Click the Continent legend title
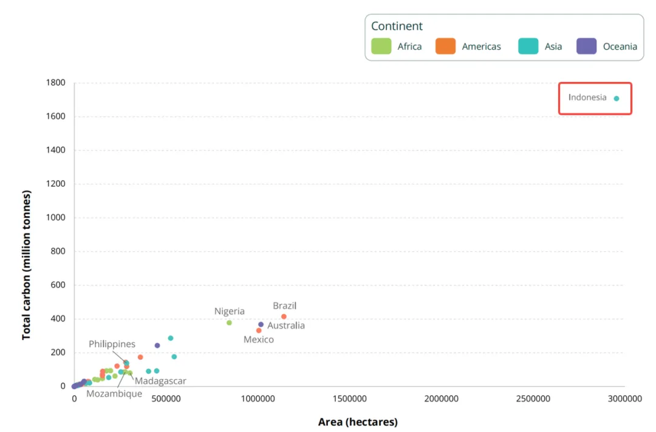The width and height of the screenshot is (656, 432). pos(397,26)
